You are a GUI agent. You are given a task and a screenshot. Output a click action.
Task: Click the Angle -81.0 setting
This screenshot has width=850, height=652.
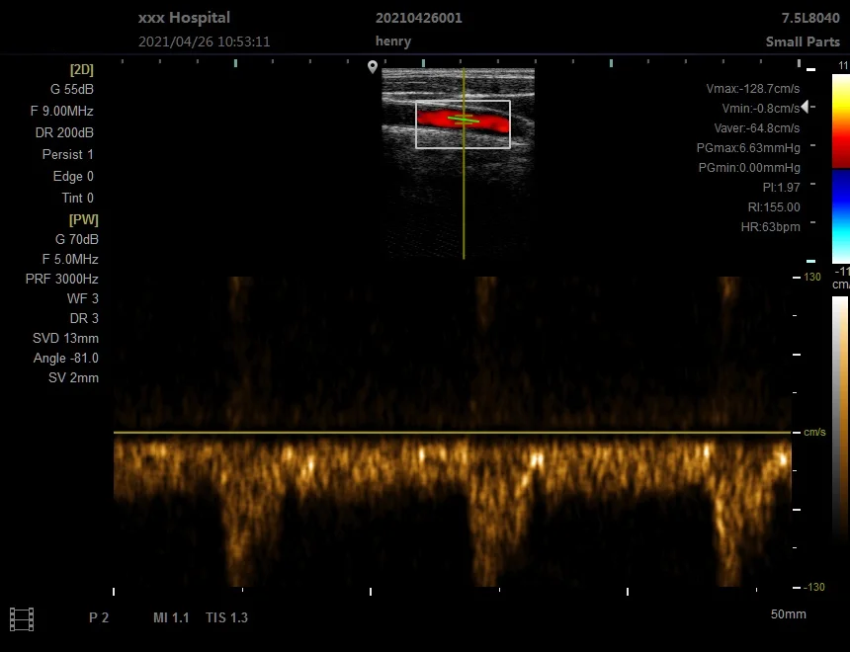point(65,358)
